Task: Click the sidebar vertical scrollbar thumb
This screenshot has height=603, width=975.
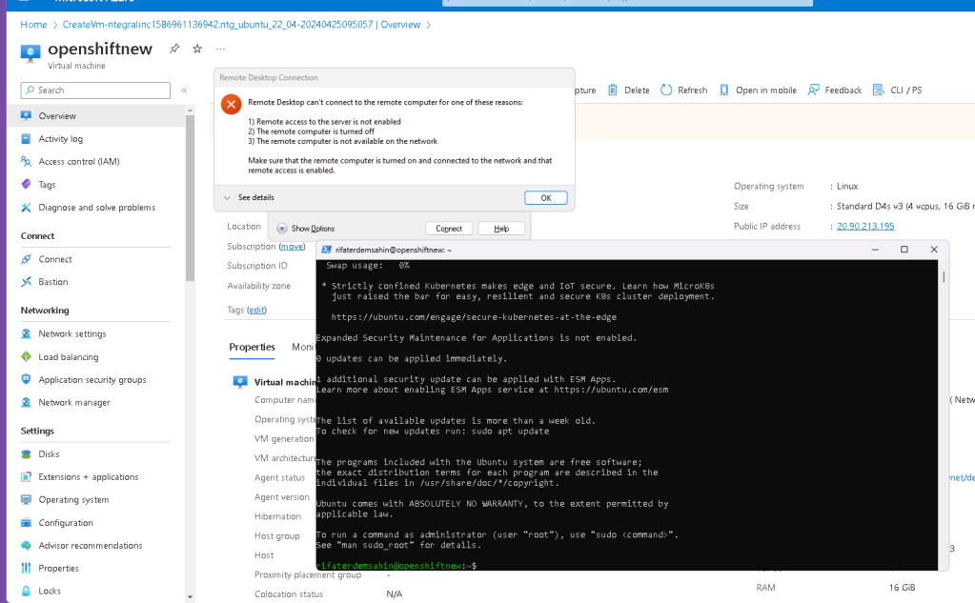Action: coord(191,198)
